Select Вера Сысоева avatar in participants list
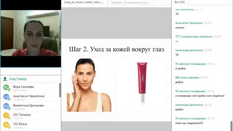Image resolution: width=233 pixels, height=131 pixels. point(7,87)
